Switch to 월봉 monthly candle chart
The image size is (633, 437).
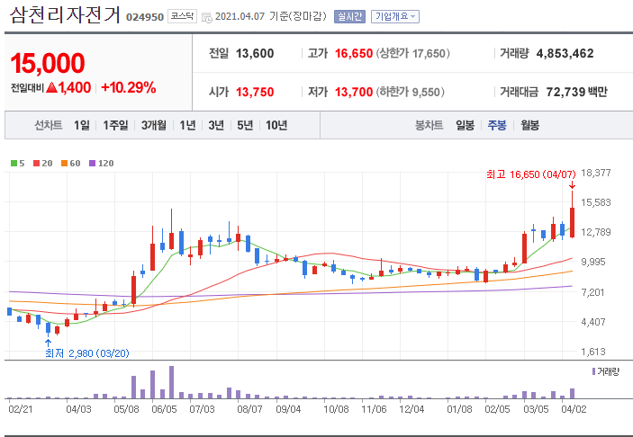[x=529, y=125]
